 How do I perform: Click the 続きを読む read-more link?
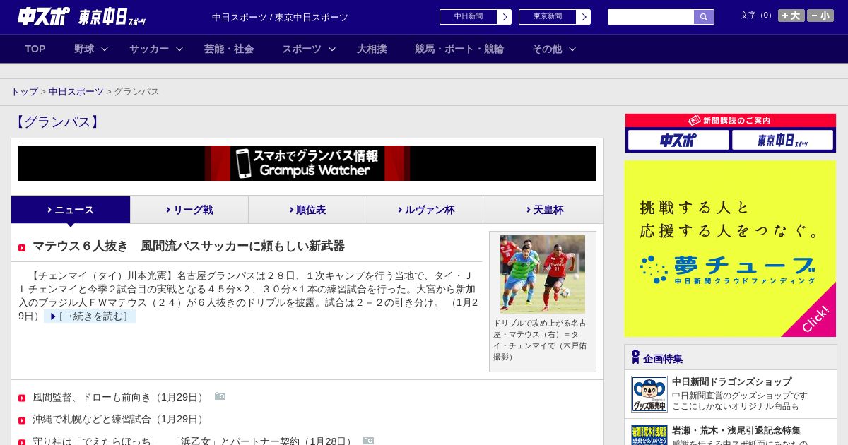click(90, 316)
